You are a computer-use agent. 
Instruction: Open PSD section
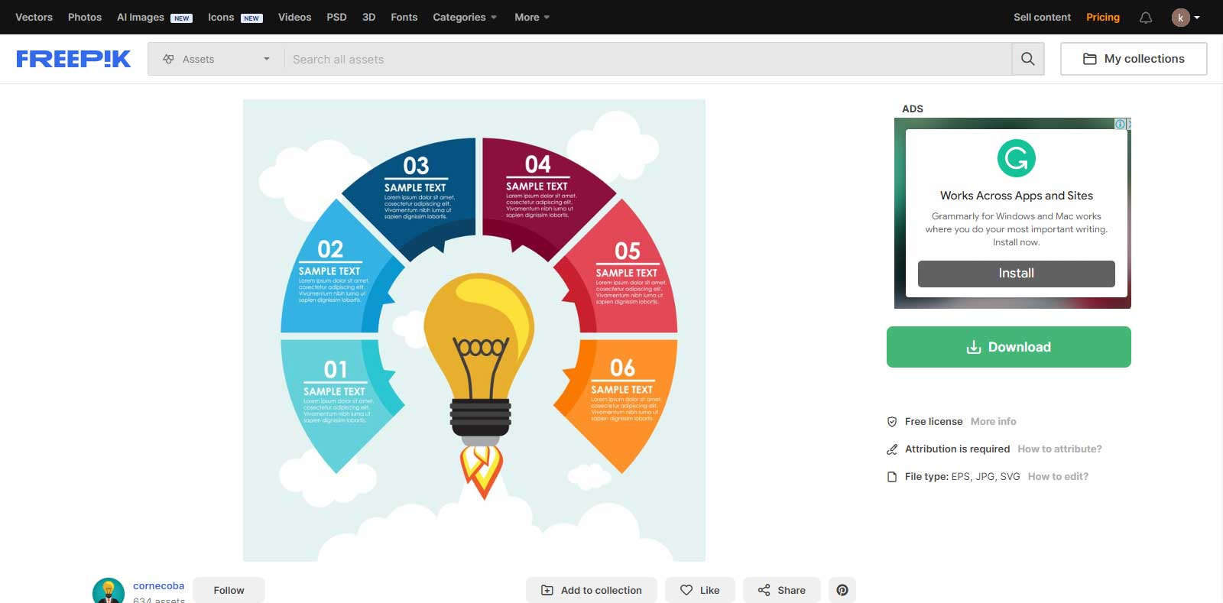pyautogui.click(x=336, y=17)
